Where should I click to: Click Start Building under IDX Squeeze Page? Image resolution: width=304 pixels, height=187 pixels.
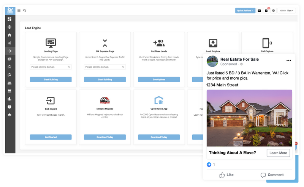(x=105, y=80)
